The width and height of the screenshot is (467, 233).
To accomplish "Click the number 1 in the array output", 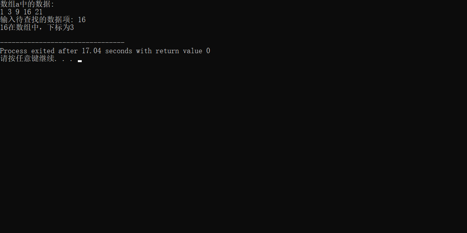I will pos(2,12).
